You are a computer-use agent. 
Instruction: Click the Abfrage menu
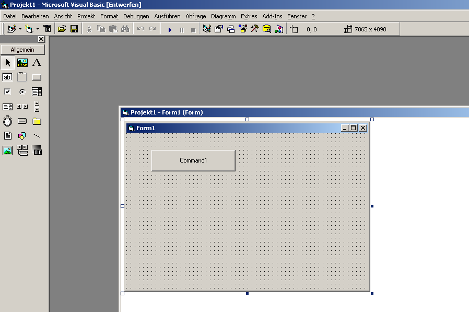196,17
